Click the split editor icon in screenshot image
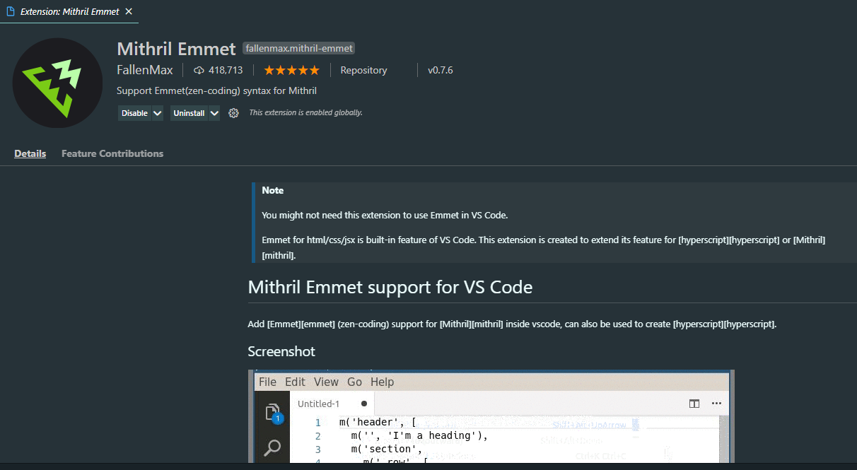Screen dimensions: 857x470 (694, 404)
